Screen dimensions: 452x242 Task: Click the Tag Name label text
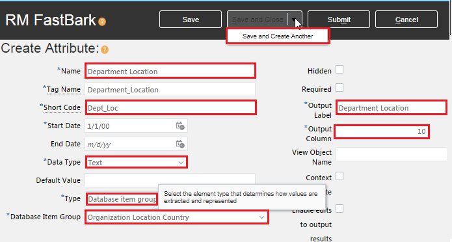click(64, 89)
